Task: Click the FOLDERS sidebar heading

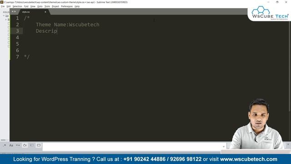Action: pos(6,12)
